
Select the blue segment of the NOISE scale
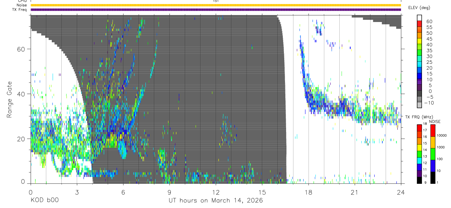[433, 165]
